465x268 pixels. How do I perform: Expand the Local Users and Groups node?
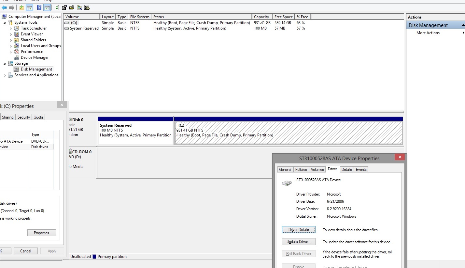(11, 46)
